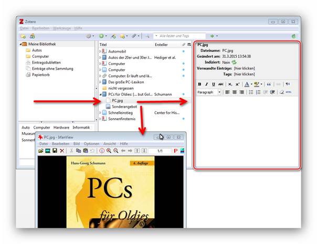Open the Autos collection
The image size is (317, 244).
(37, 50)
